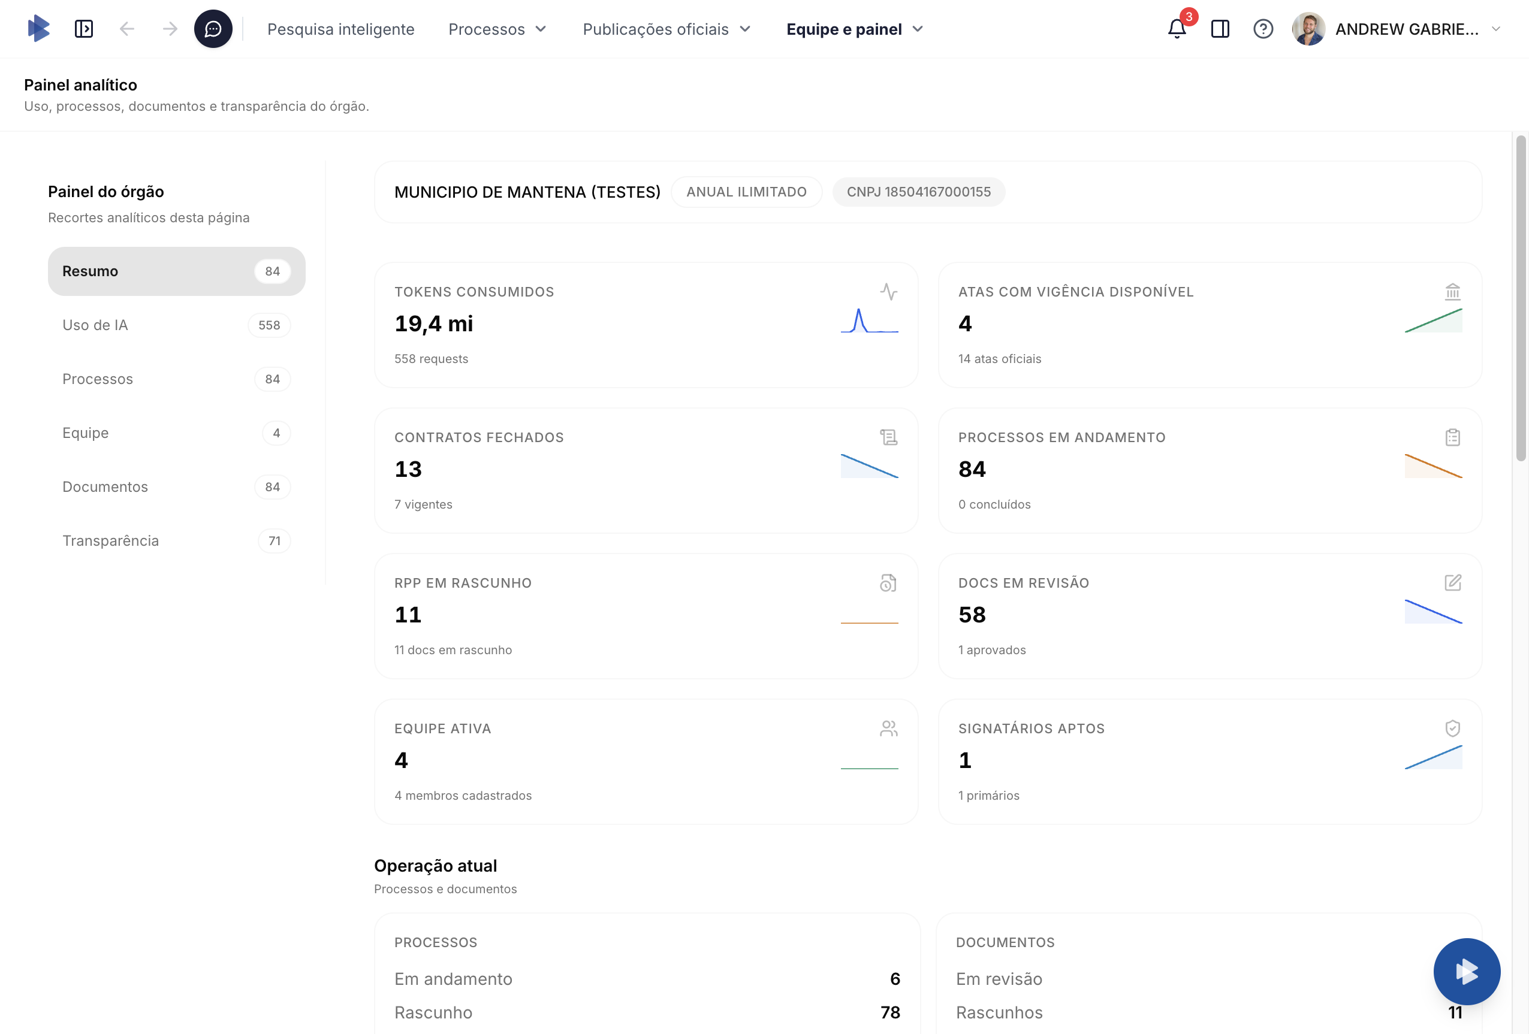
Task: Switch to the Transparência section
Action: click(x=176, y=541)
